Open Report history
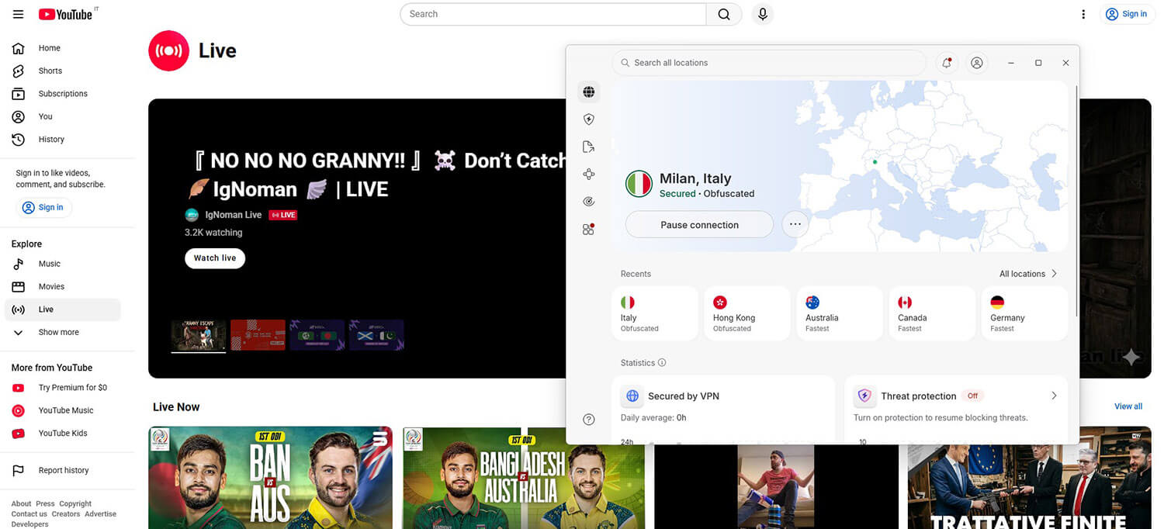The width and height of the screenshot is (1164, 529). 63,471
